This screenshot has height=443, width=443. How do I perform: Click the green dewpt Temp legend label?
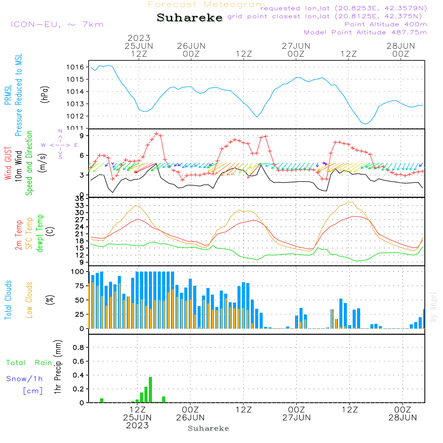(x=39, y=233)
